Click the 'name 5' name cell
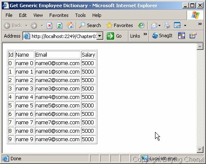Screen dimensions: 206x164 (x=24, y=105)
